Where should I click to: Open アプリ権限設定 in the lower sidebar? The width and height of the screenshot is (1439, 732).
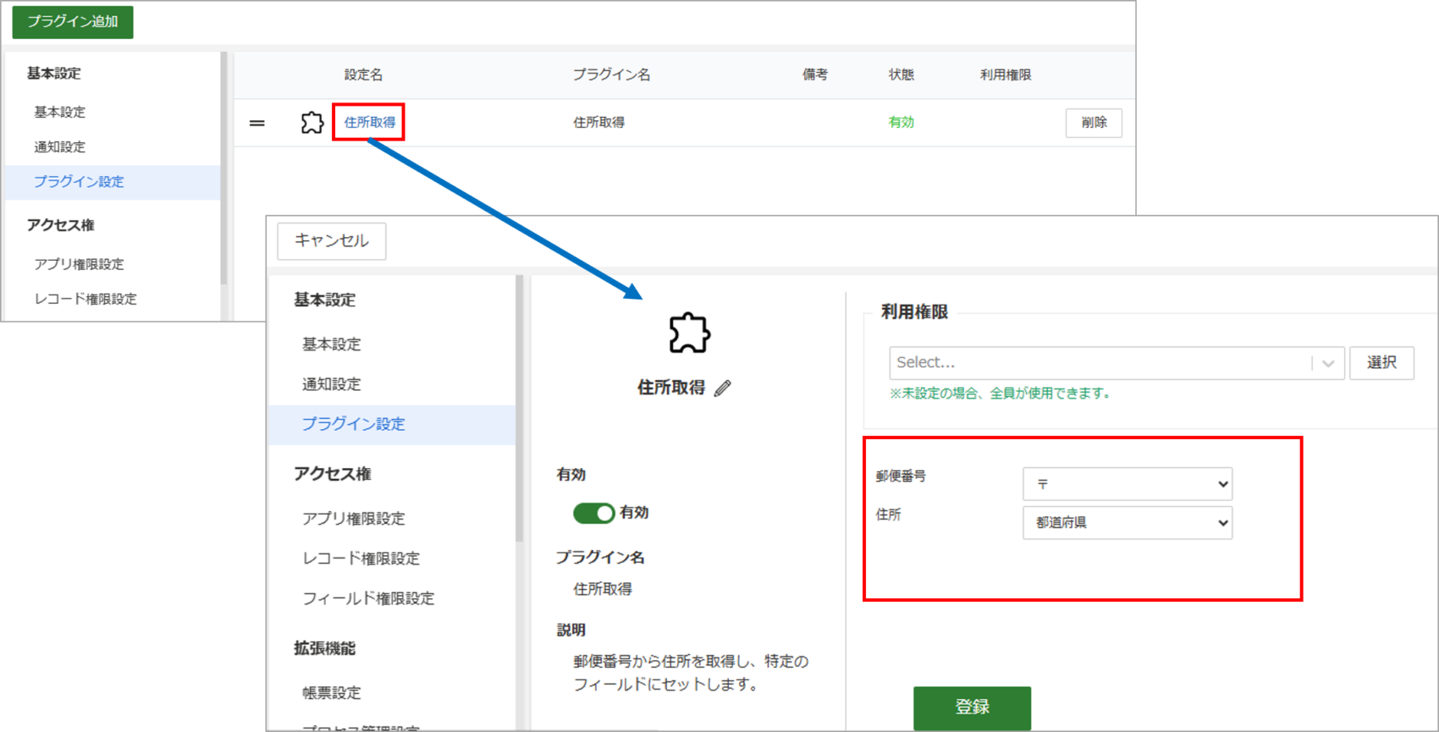pyautogui.click(x=353, y=519)
